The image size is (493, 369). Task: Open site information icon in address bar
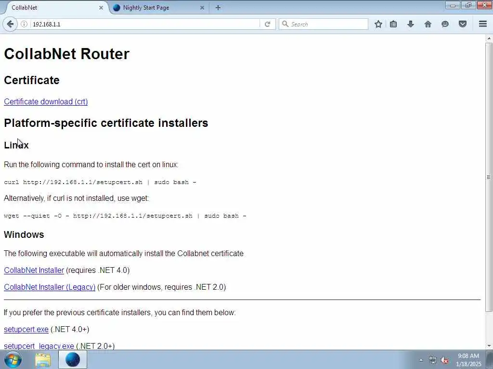pyautogui.click(x=24, y=24)
